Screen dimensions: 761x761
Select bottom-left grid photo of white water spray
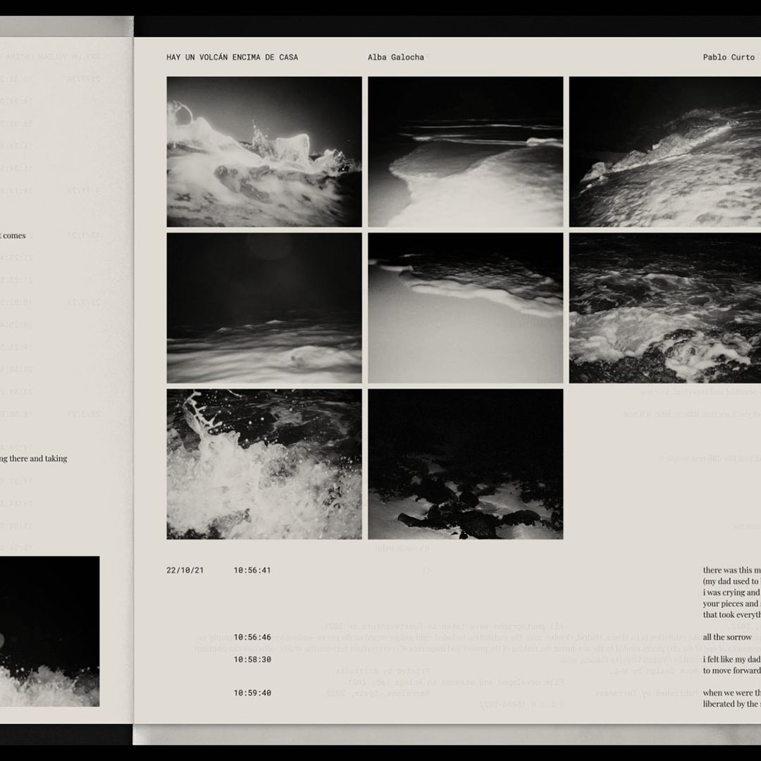264,464
